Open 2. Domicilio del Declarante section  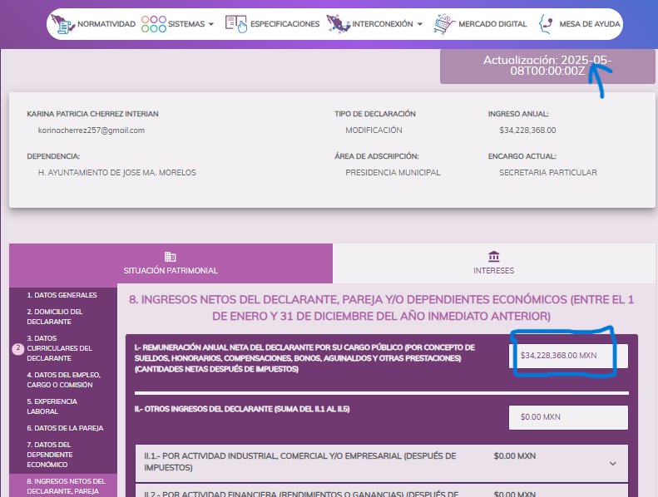pyautogui.click(x=60, y=317)
